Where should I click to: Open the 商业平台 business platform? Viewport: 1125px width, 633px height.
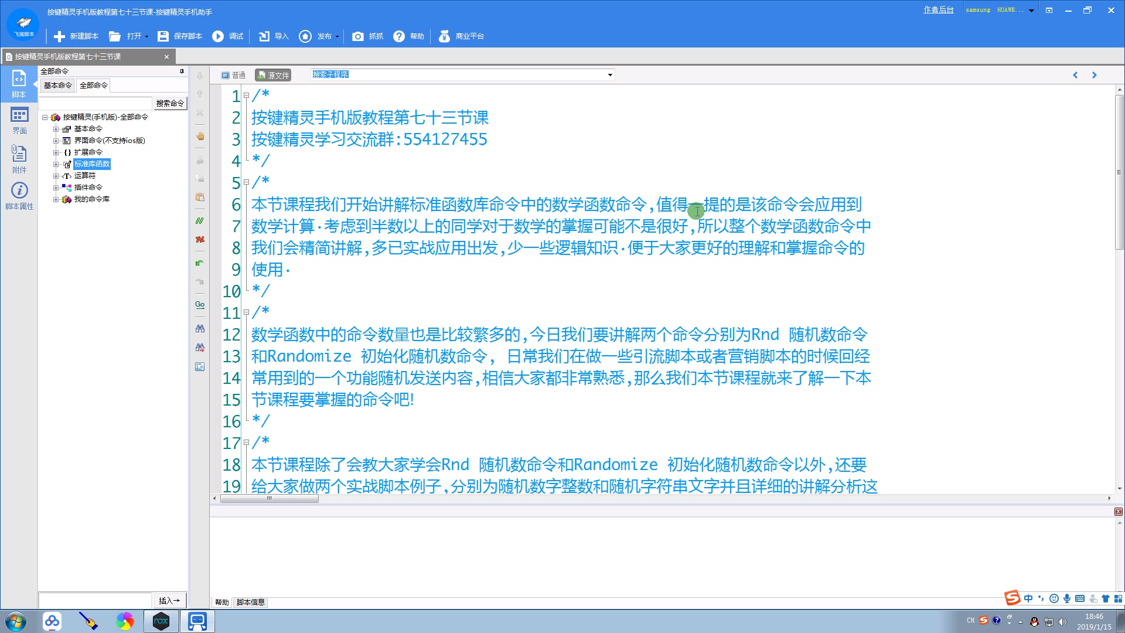click(x=462, y=36)
